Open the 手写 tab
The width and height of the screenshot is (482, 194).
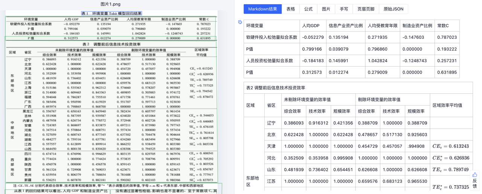tap(344, 9)
